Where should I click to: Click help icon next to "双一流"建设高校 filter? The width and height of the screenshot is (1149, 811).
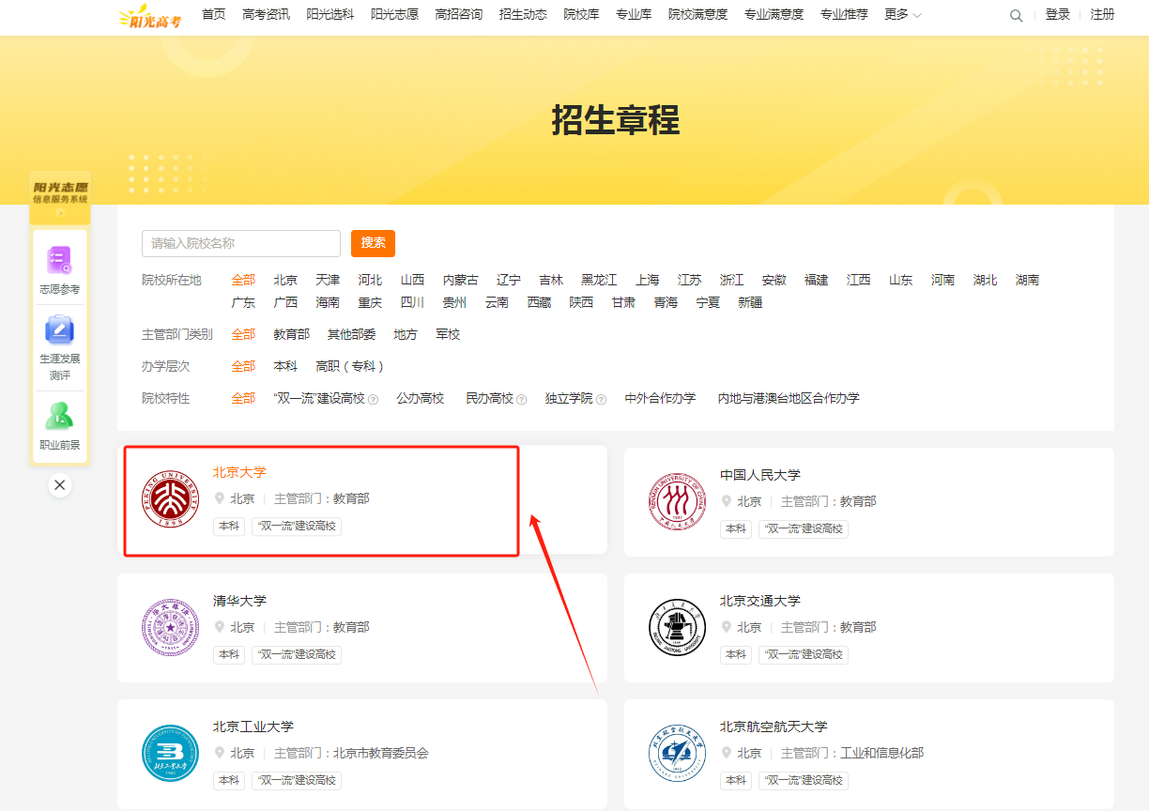pos(373,399)
